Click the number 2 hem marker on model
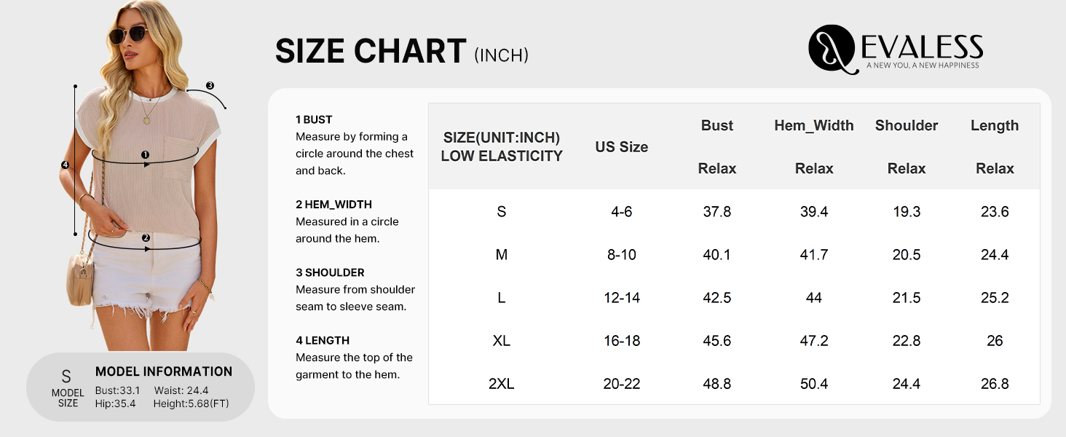The height and width of the screenshot is (437, 1066). [x=146, y=238]
